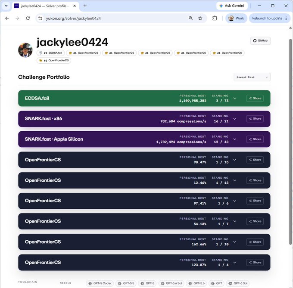Expand the OpenFrontierCS 162.66% card chevron

click(x=235, y=242)
